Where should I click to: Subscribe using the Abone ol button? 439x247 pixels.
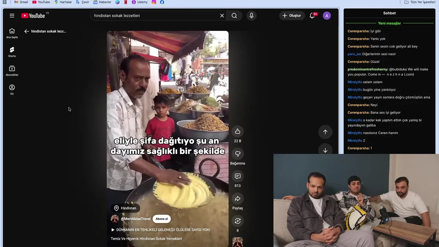162,219
